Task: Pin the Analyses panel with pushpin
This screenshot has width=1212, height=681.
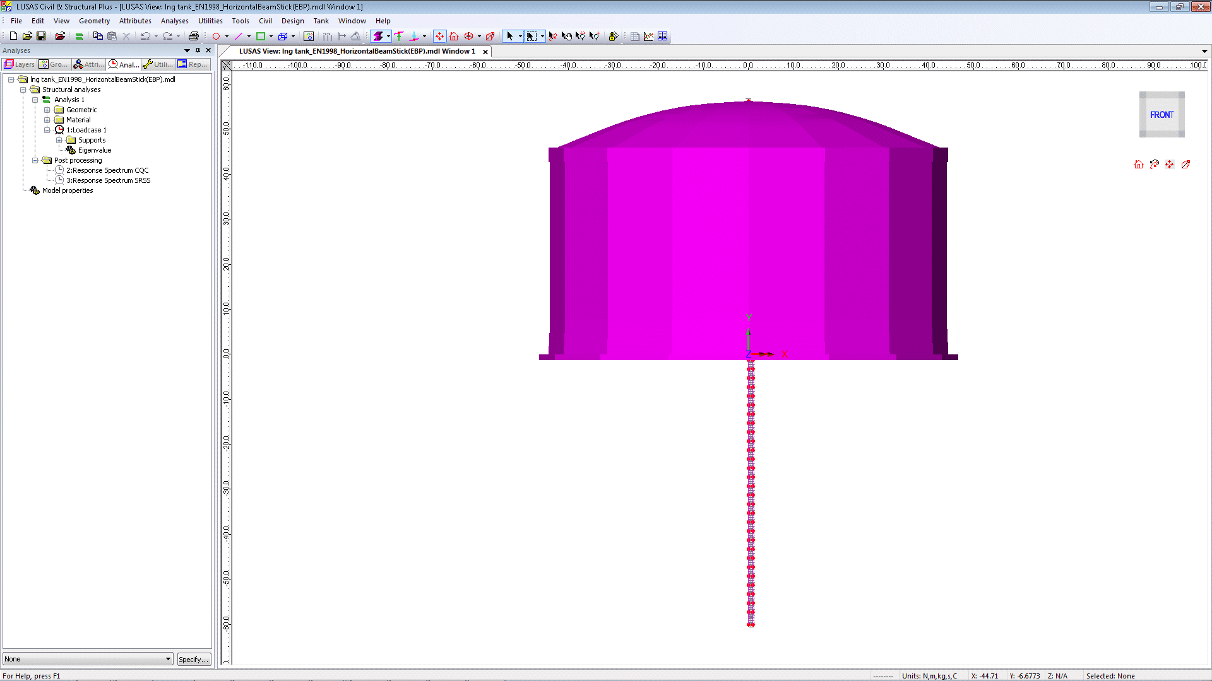Action: (198, 50)
